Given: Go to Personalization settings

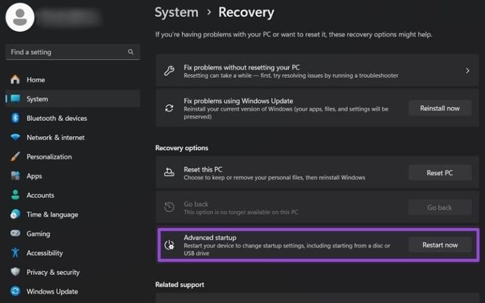Looking at the screenshot, I should tap(73, 156).
